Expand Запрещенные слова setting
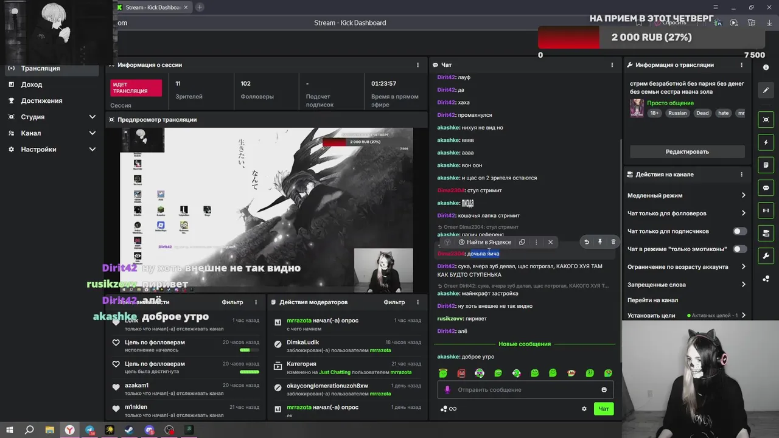The height and width of the screenshot is (438, 779). pyautogui.click(x=743, y=285)
